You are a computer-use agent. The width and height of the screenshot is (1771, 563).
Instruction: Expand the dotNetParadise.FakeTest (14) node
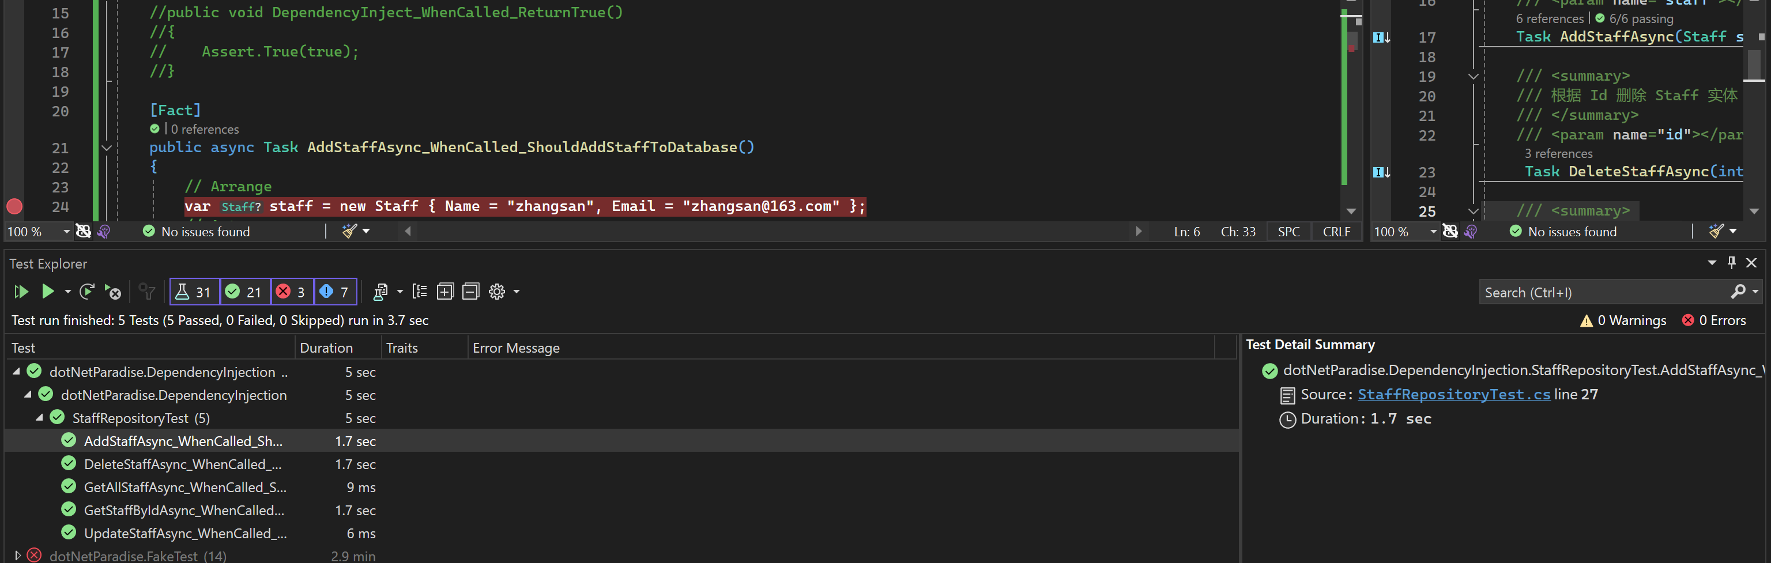(17, 555)
